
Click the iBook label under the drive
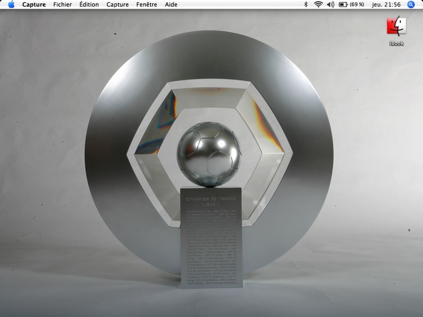tap(396, 43)
